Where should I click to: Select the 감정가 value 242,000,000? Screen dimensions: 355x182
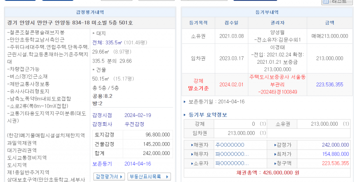[x=330, y=145]
